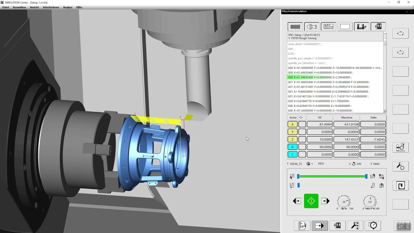Screen dimensions: 414x233
Task: Select NC line G01 X=-0.80020000
Action: [329, 92]
